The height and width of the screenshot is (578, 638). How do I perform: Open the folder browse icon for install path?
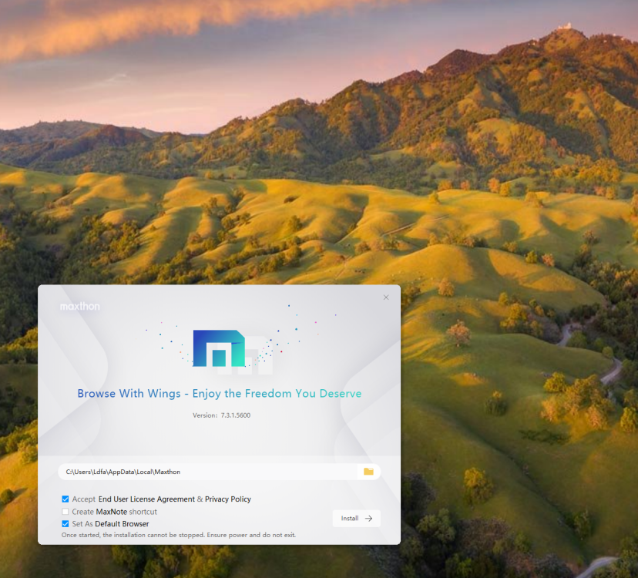[368, 472]
